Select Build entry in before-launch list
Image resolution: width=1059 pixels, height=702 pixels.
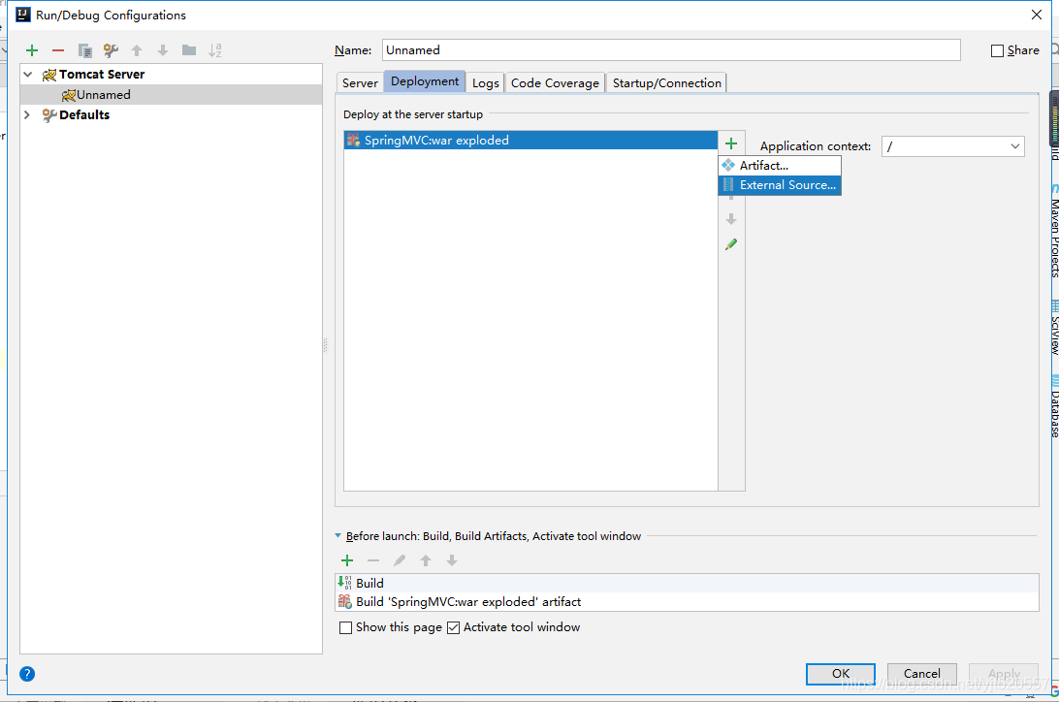(x=688, y=583)
